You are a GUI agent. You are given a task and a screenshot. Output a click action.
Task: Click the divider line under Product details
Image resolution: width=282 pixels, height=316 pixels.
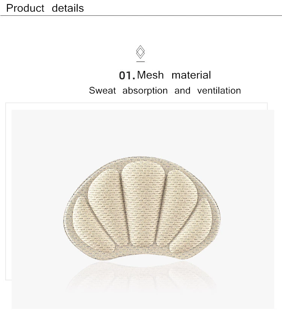click(x=141, y=15)
